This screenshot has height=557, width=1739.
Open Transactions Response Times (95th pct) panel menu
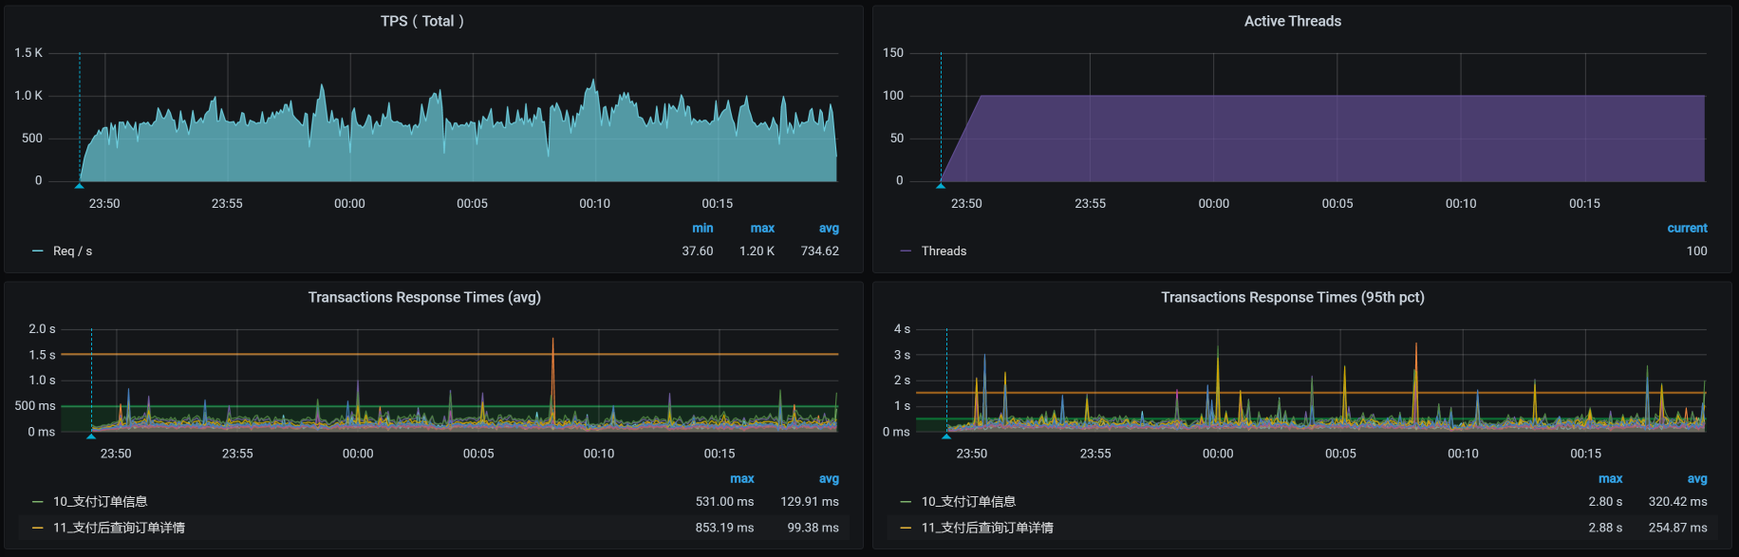point(1292,297)
